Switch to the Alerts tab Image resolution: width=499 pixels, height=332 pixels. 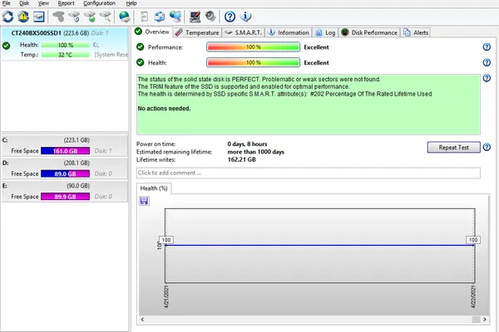click(416, 32)
